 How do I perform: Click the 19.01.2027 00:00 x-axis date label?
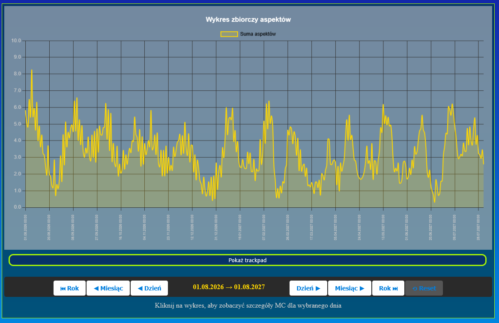coord(240,227)
